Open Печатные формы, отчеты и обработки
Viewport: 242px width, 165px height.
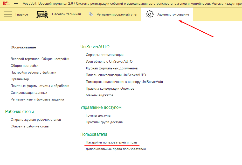pos(40,86)
